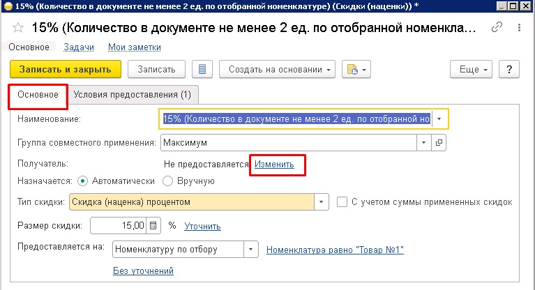Open the Задачи navigation link
The image size is (535, 290).
tap(79, 47)
